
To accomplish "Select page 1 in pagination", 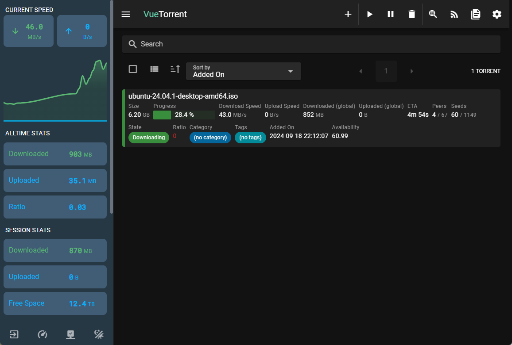I will 386,71.
